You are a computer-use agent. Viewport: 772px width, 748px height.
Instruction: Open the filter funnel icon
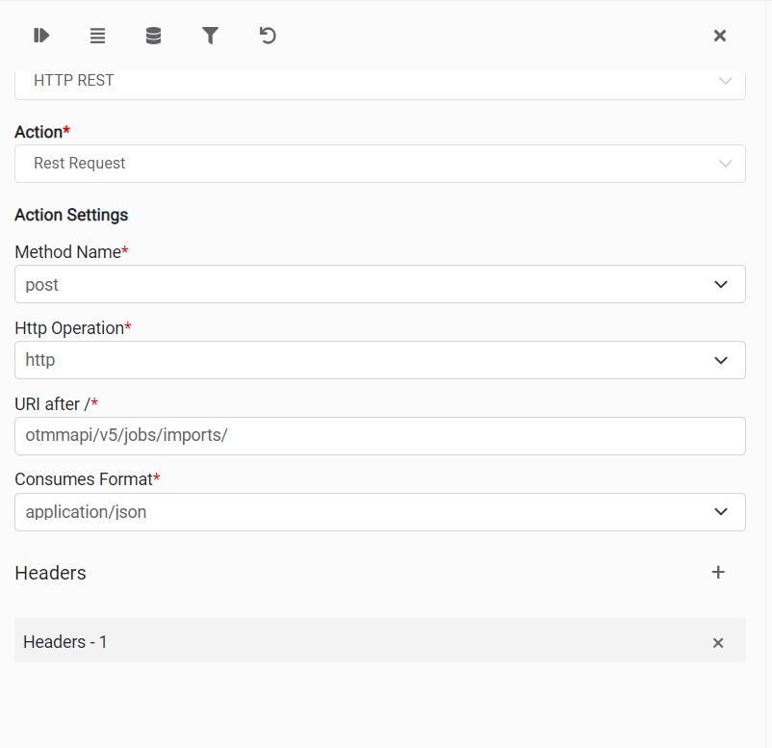tap(210, 36)
